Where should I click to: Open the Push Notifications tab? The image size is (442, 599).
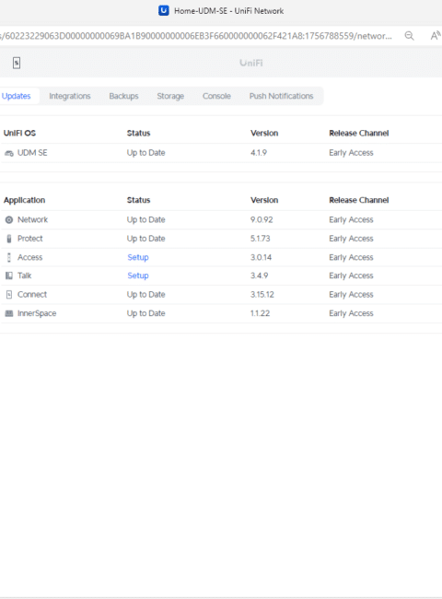click(281, 96)
